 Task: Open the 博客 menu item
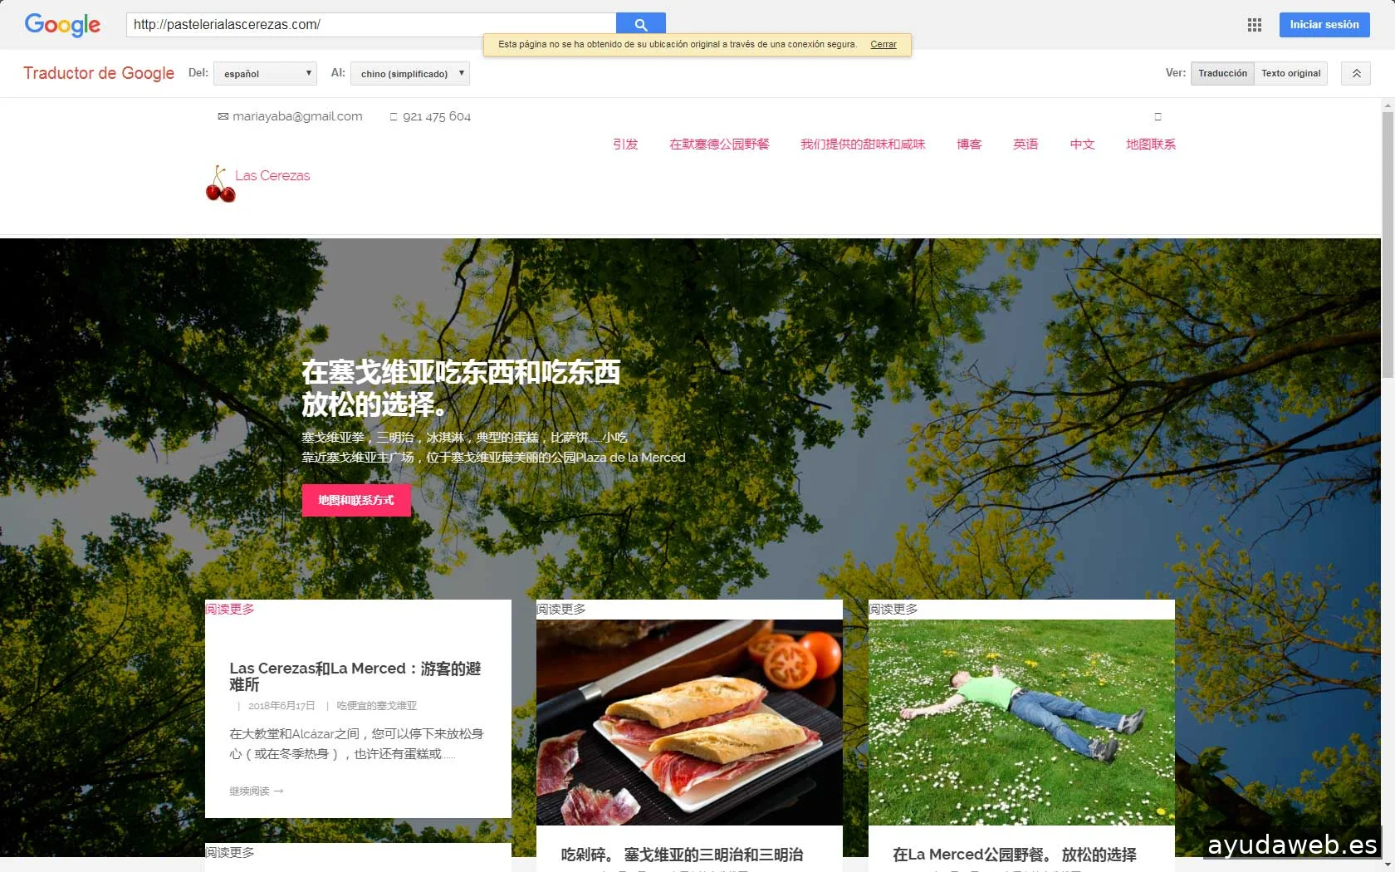pos(968,145)
